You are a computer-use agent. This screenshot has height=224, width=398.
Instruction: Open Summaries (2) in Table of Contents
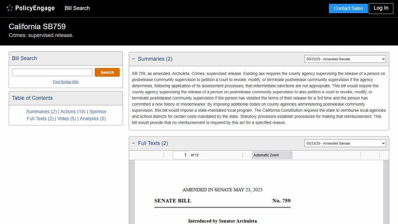coord(41,111)
